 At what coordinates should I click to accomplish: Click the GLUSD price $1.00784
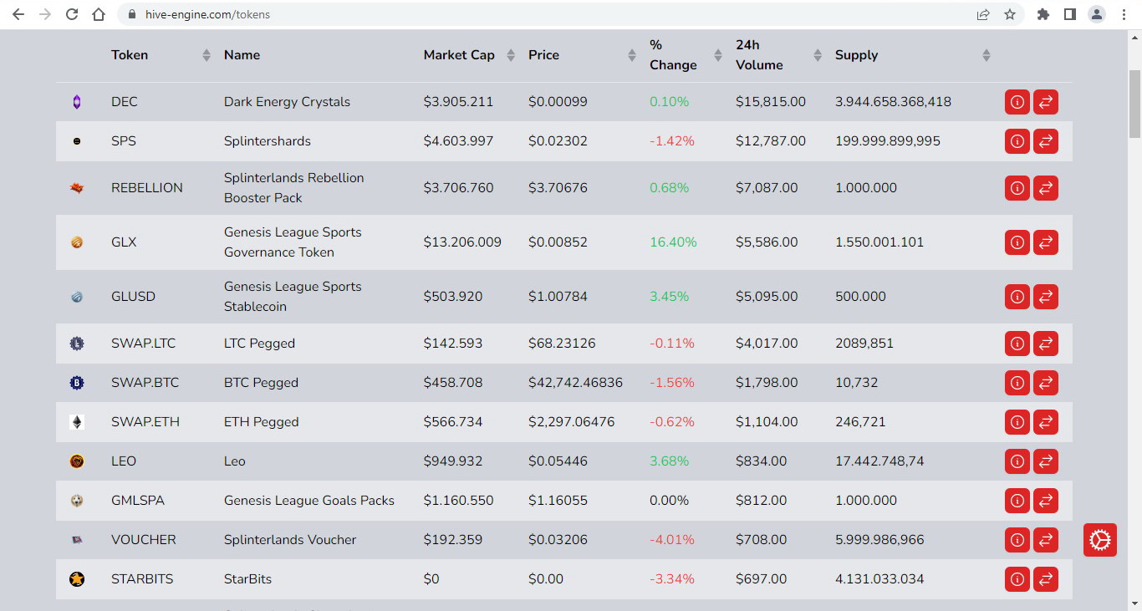click(558, 297)
